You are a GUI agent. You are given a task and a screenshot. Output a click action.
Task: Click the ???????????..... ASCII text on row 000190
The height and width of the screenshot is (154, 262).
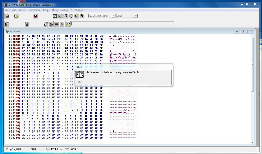click(x=123, y=113)
